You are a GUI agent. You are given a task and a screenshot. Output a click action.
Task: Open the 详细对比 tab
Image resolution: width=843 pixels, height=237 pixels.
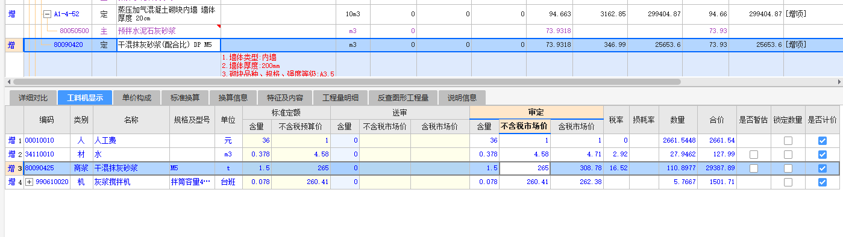[x=33, y=97]
